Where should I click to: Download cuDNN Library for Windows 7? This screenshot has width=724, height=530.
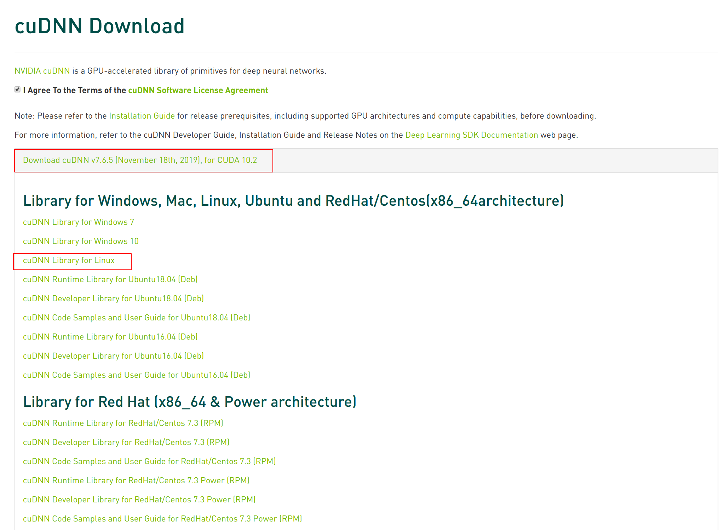click(x=78, y=222)
